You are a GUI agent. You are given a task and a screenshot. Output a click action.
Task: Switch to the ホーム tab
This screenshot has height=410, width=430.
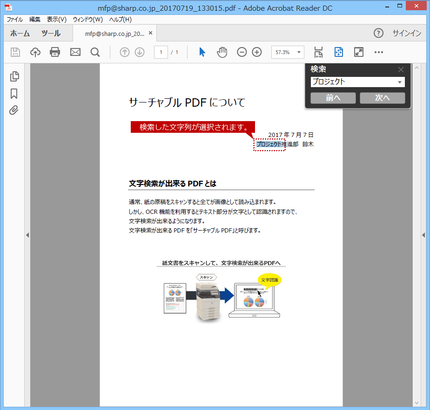tap(20, 34)
